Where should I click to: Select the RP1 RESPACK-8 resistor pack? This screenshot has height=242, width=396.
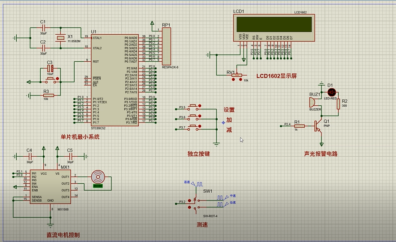(166, 46)
